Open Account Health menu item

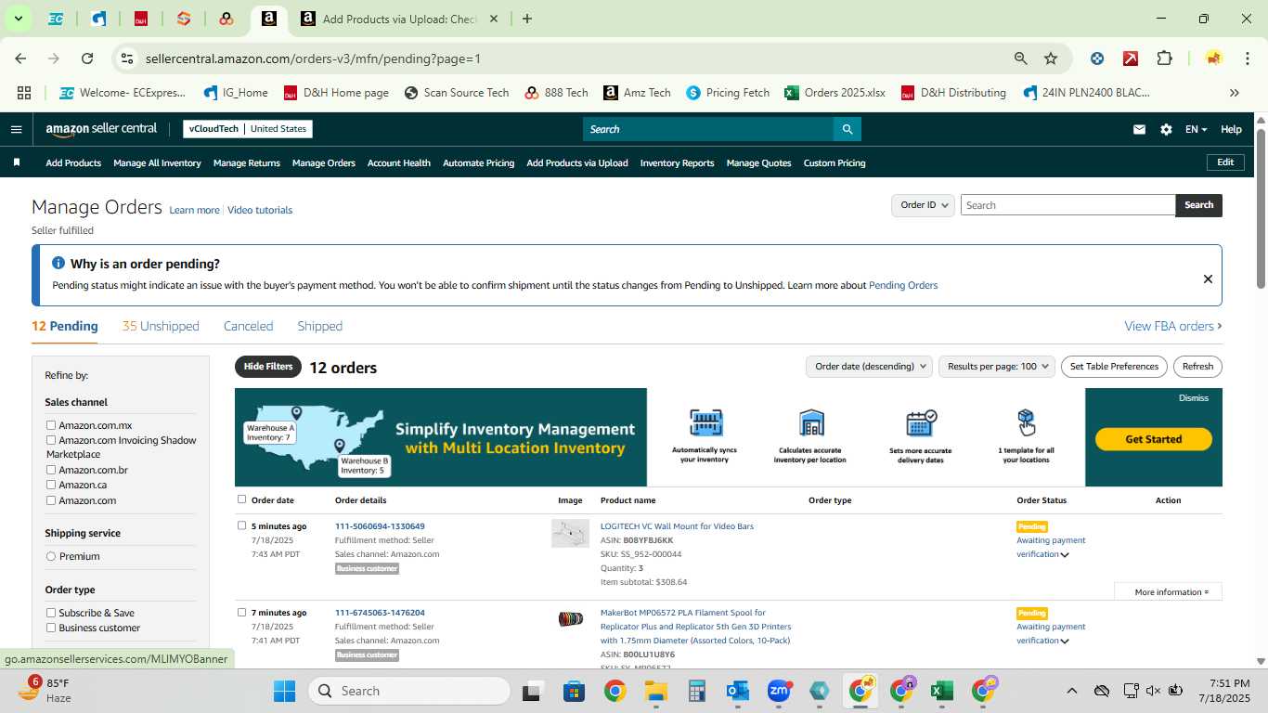click(x=398, y=162)
